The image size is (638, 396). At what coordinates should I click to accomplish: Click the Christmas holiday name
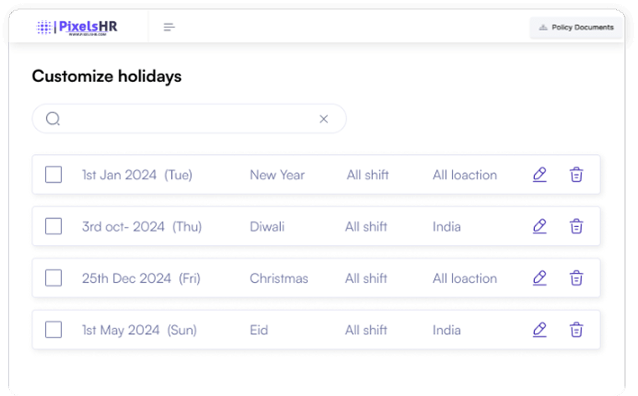click(279, 278)
